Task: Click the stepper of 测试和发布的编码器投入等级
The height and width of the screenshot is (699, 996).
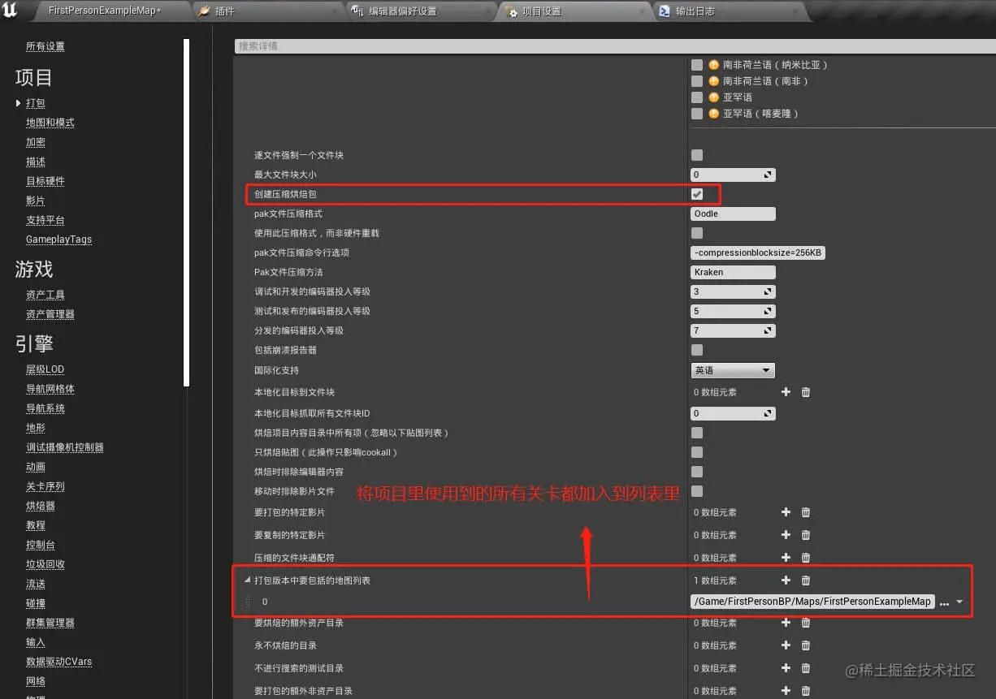Action: (x=768, y=311)
